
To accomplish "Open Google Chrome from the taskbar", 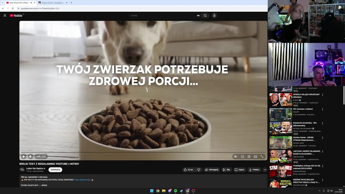I will [158, 191].
